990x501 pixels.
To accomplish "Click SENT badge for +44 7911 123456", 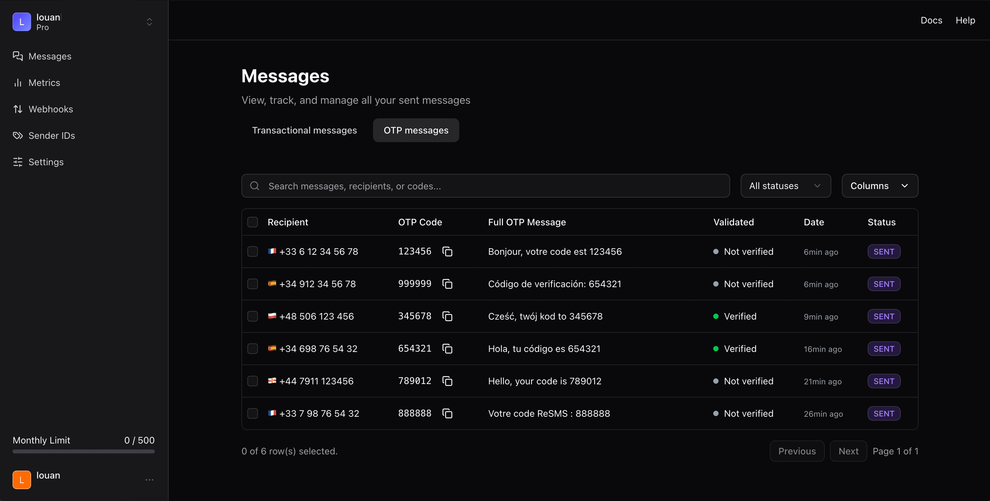I will (x=884, y=381).
